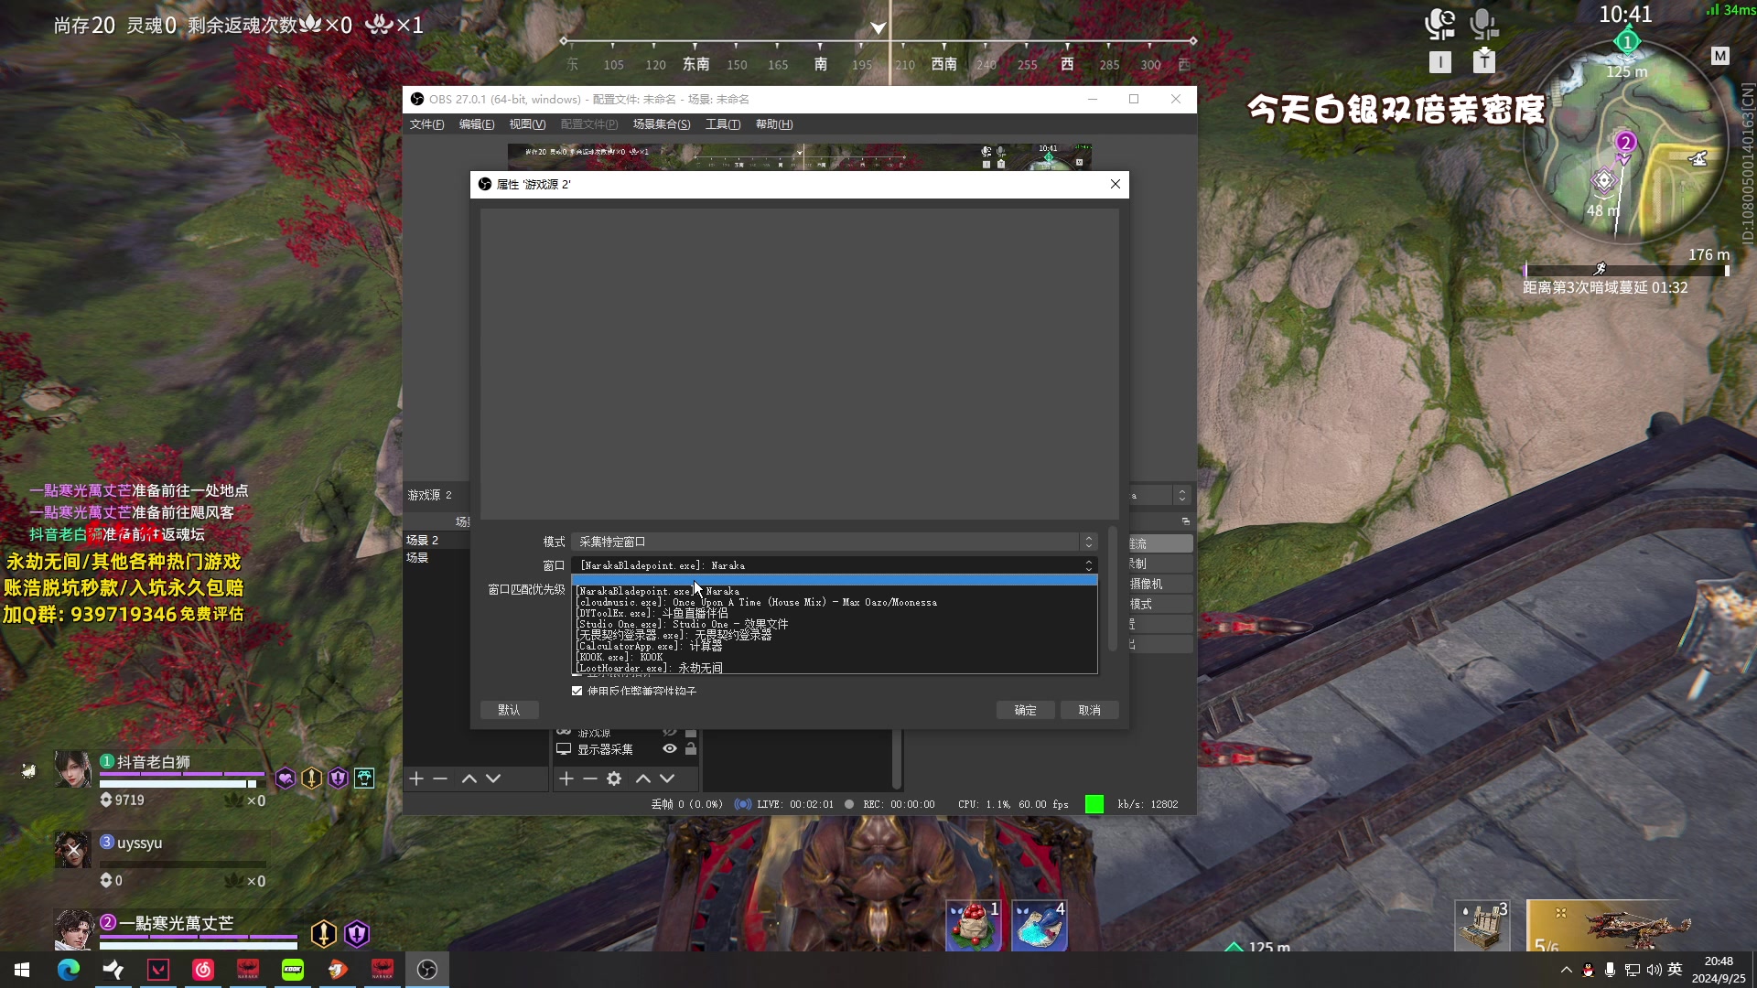
Task: Toggle the anti-cheat compatibility hook checkbox
Action: coord(577,691)
